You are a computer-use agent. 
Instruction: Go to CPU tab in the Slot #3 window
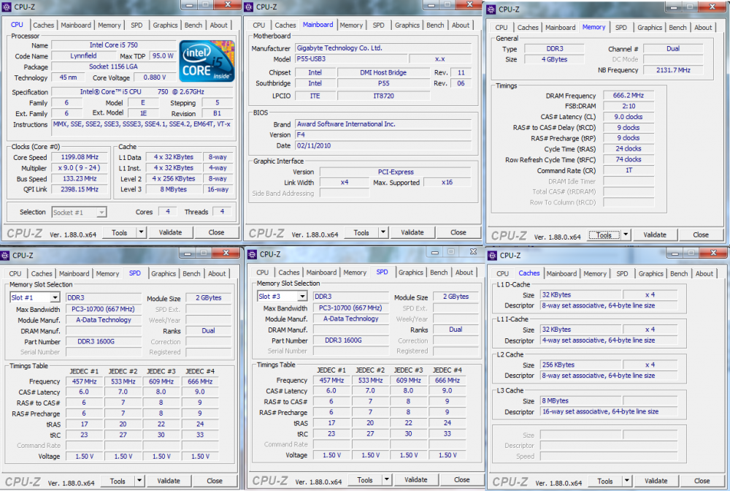263,273
